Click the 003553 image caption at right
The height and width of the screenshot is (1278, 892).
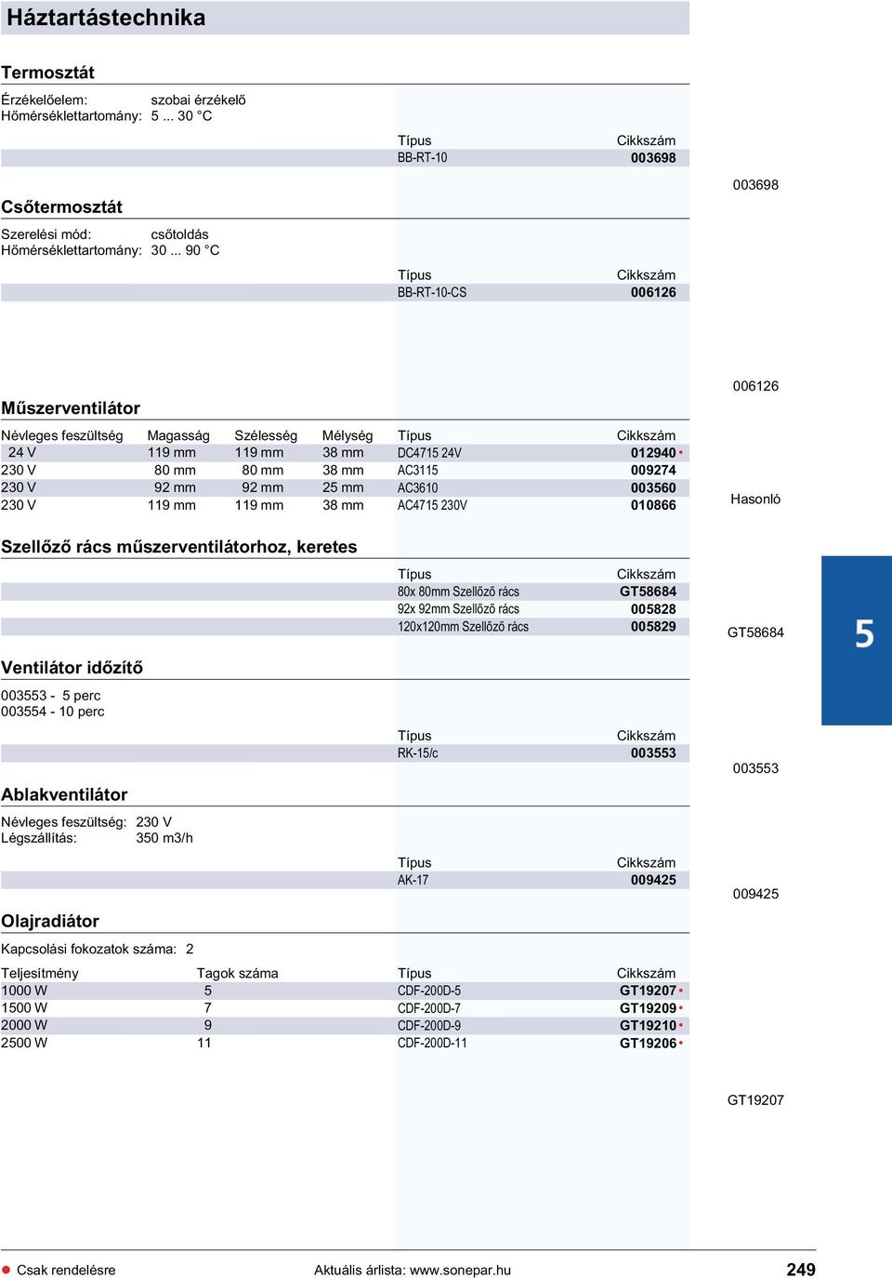pyautogui.click(x=755, y=768)
